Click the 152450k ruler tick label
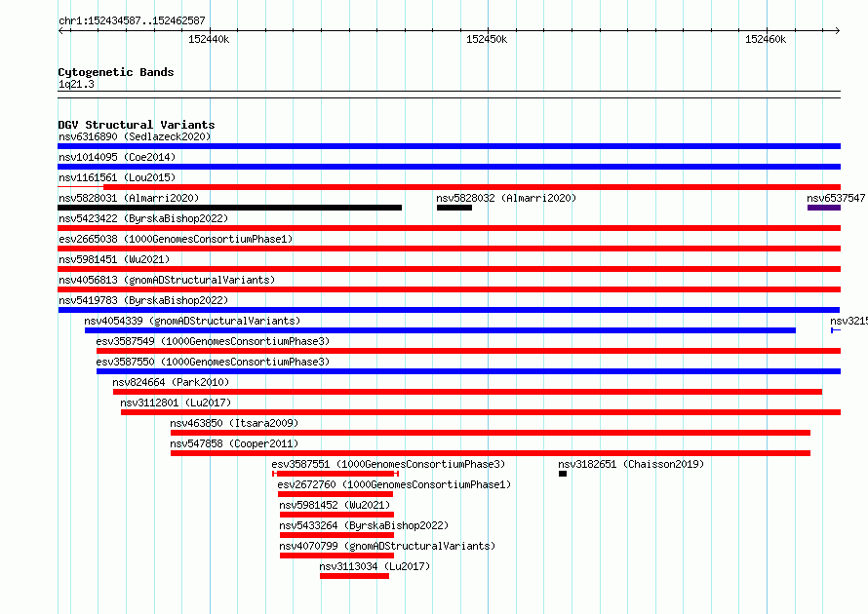This screenshot has width=868, height=614. coord(487,39)
